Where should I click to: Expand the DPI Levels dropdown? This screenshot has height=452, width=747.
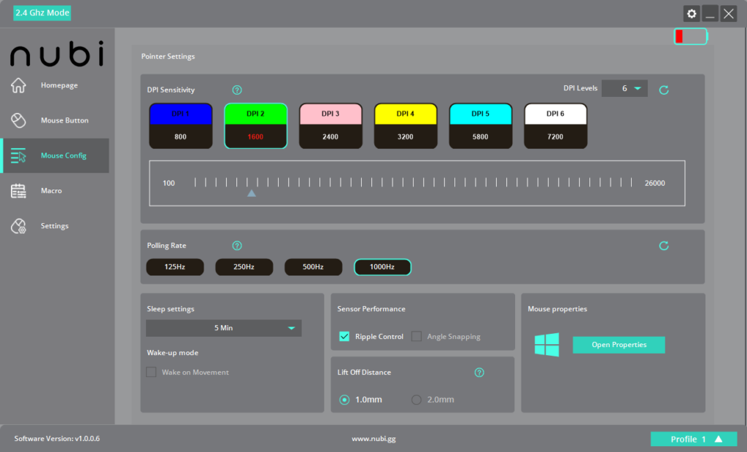coord(624,89)
